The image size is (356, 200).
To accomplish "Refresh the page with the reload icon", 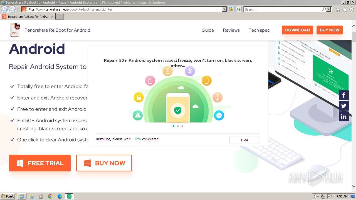I will (238, 9).
